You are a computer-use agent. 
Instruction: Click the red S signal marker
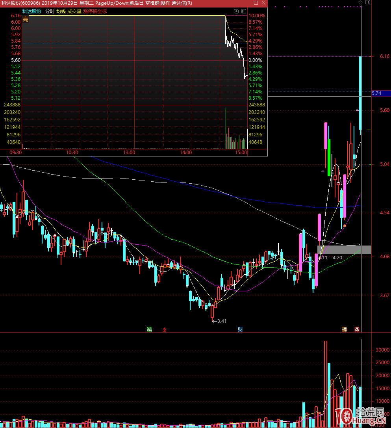165,330
